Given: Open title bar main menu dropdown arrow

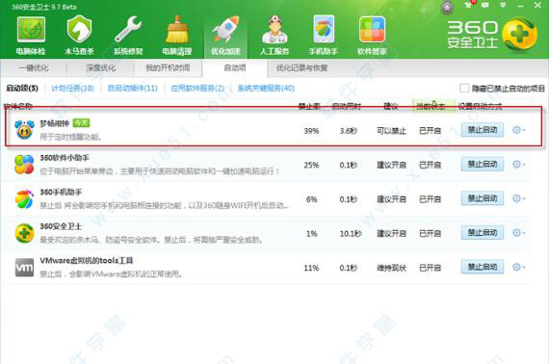Looking at the screenshot, I should (503, 5).
